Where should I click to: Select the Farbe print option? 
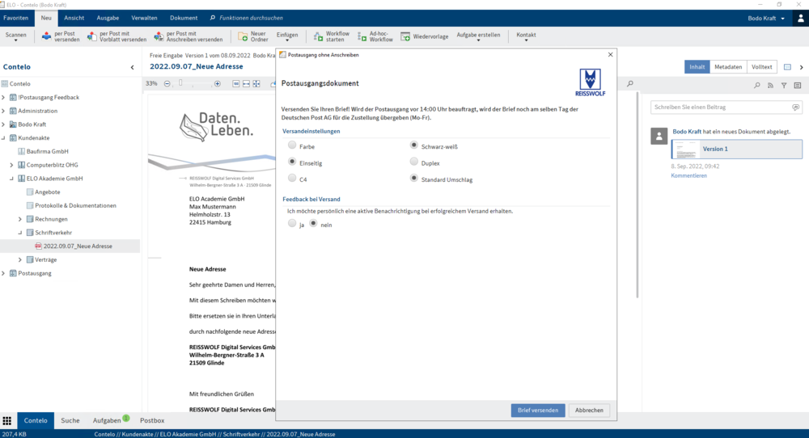pyautogui.click(x=292, y=145)
